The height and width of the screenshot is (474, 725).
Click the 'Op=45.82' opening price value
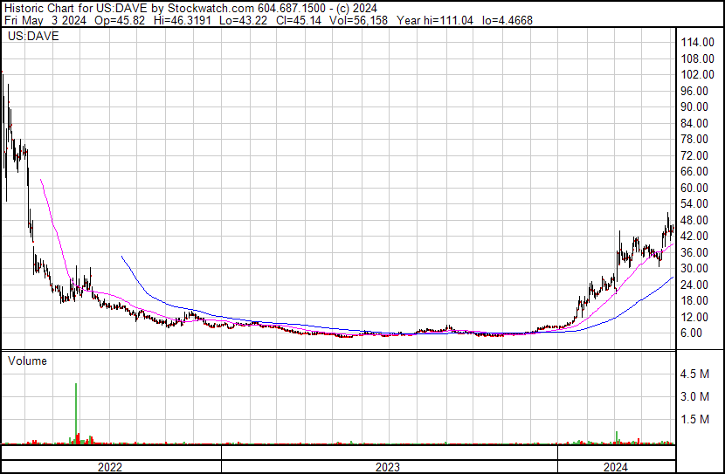[120, 20]
